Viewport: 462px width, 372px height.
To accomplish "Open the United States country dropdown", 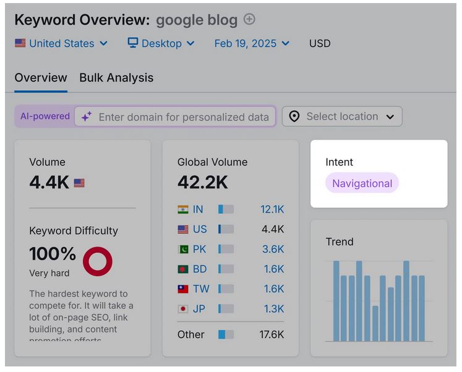I will (x=61, y=43).
